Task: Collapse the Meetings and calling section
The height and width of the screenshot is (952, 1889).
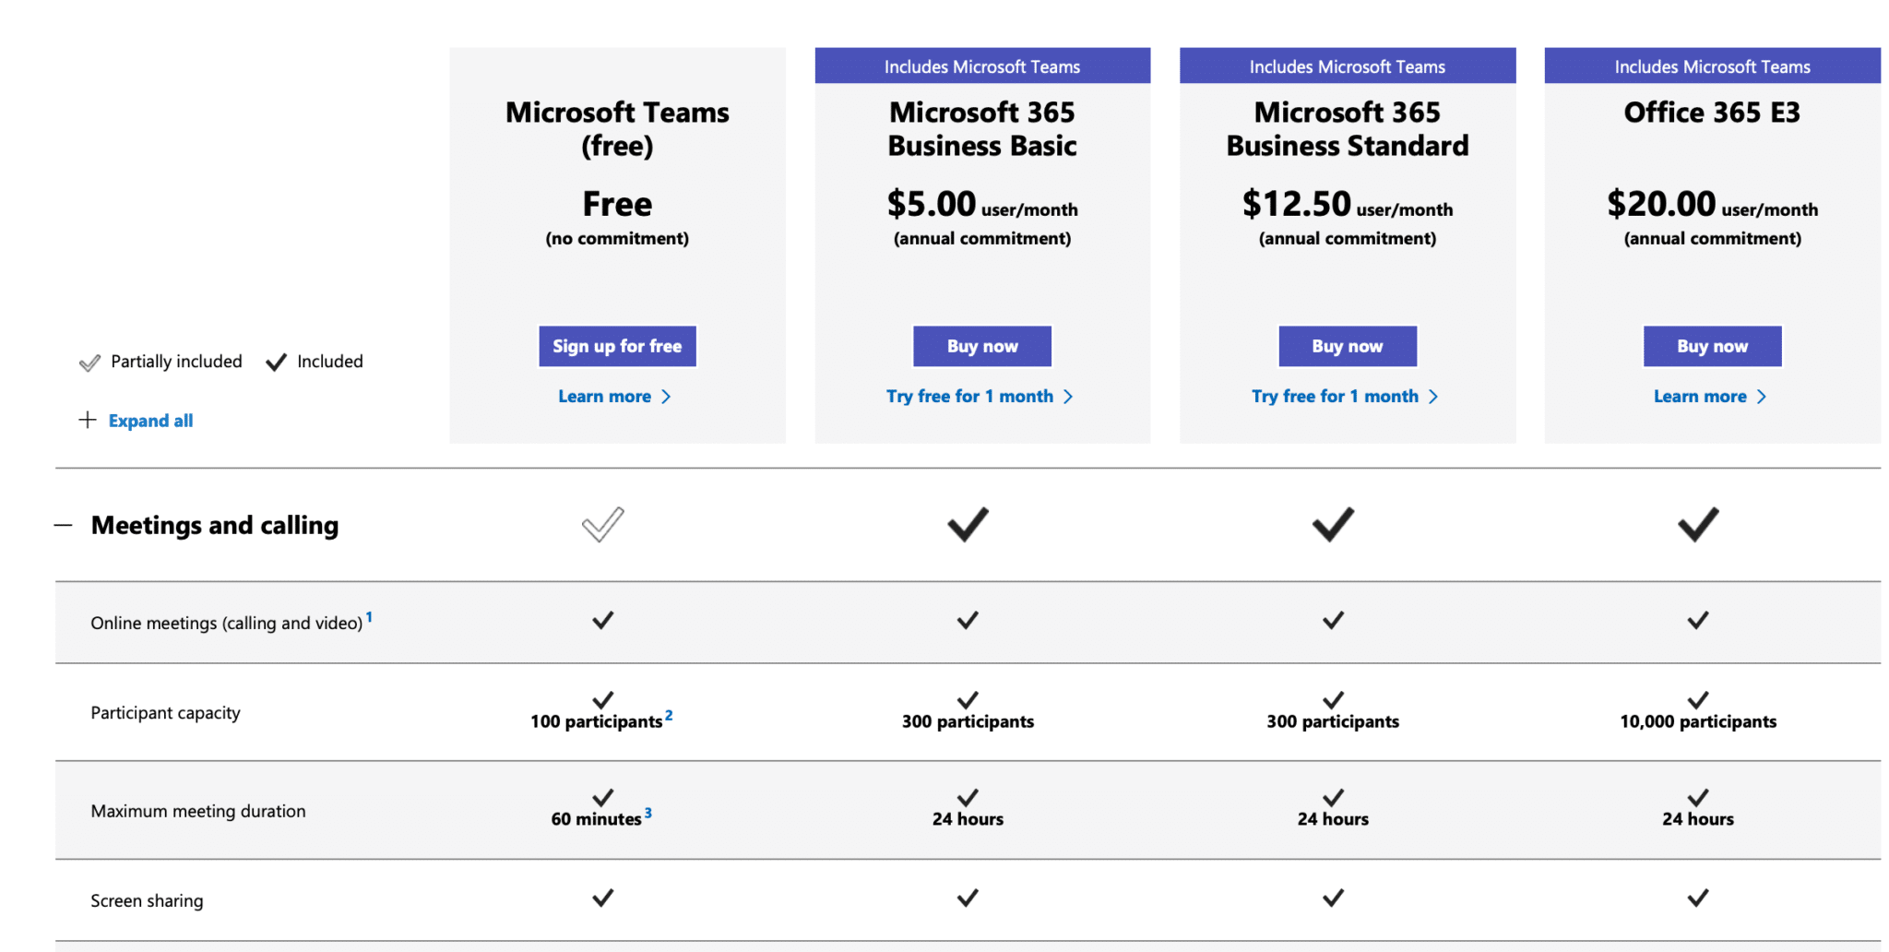Action: click(x=64, y=525)
